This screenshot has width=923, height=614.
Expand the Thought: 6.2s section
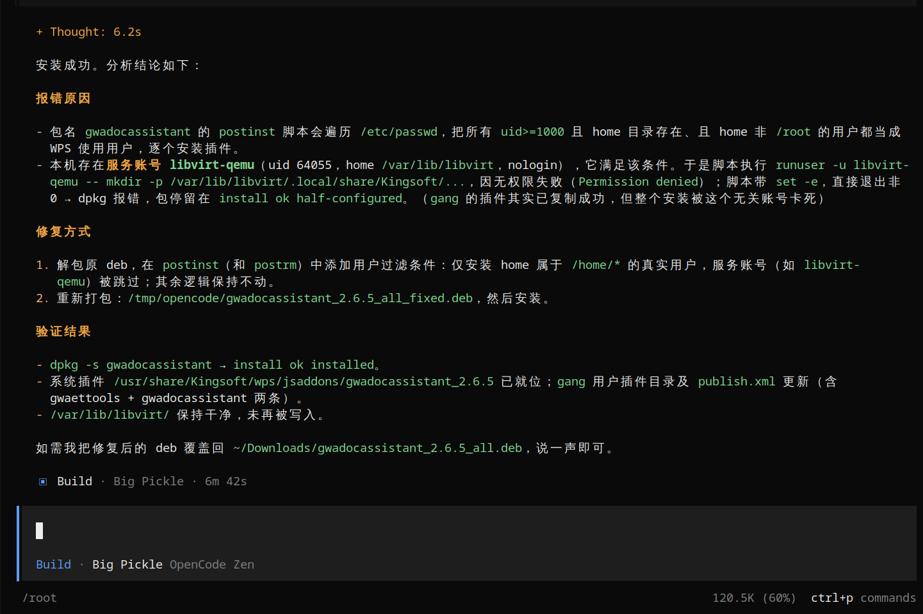(x=88, y=31)
